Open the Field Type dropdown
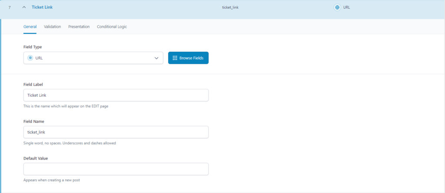445x193 pixels. coord(93,58)
